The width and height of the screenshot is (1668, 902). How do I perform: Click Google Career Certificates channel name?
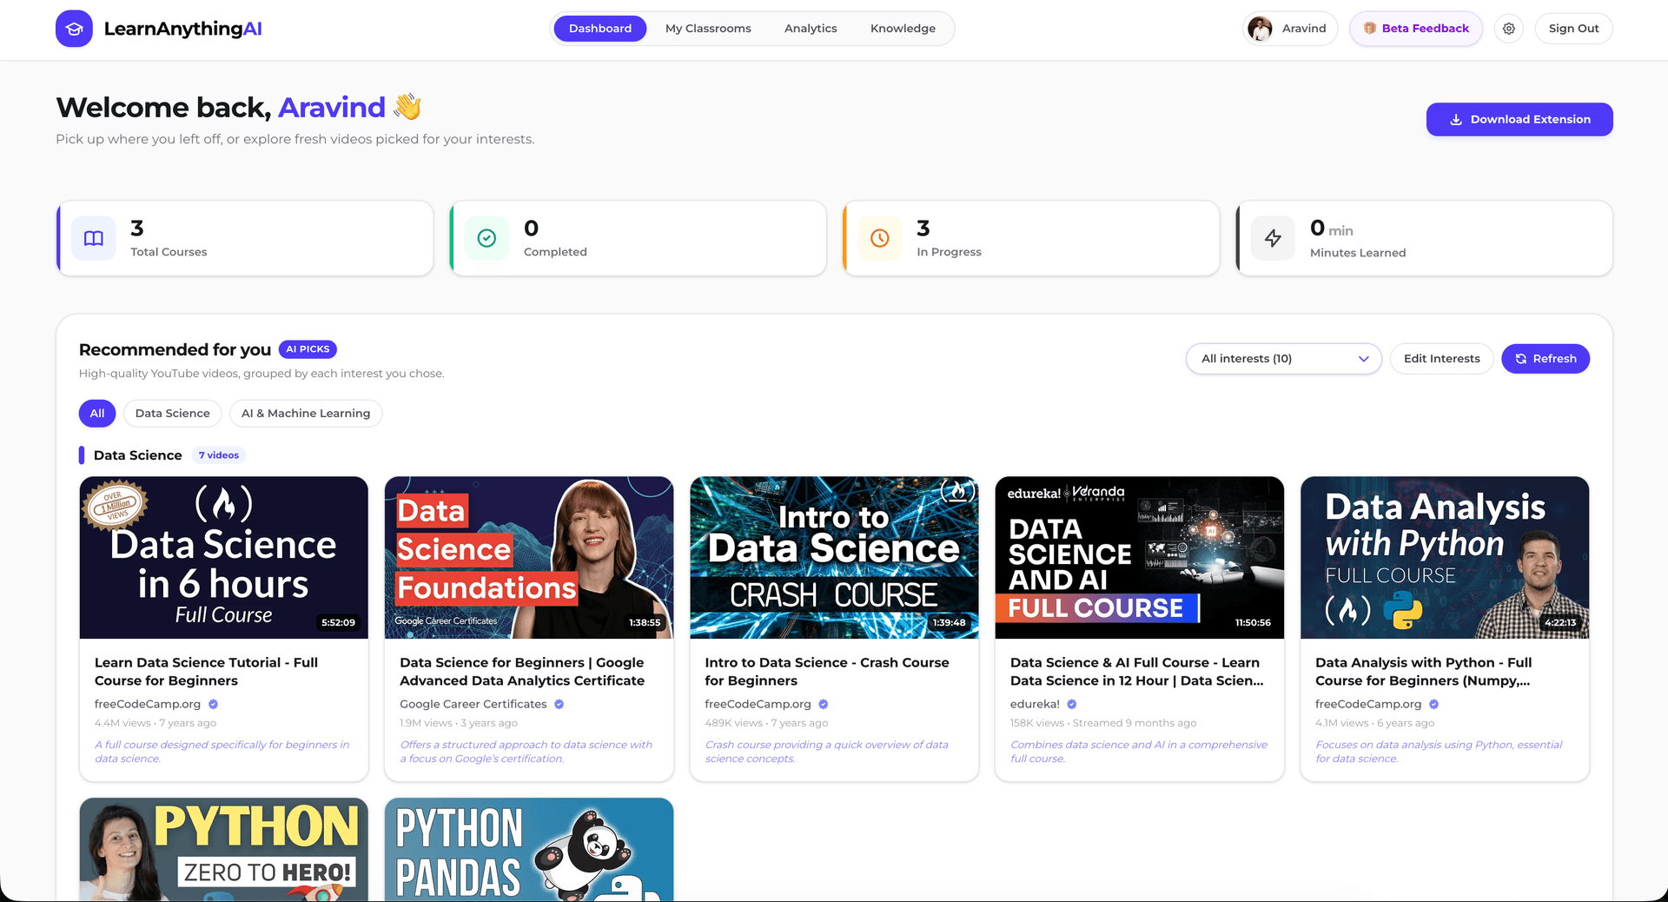[x=473, y=704]
